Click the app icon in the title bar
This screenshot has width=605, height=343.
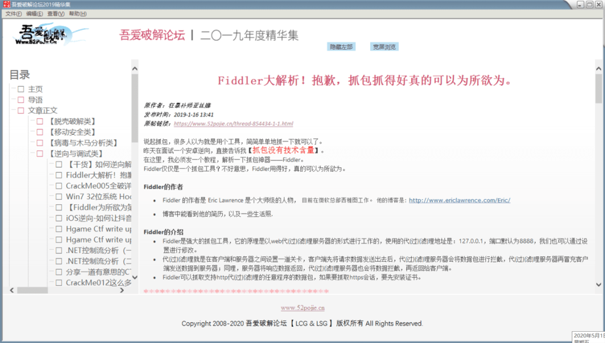click(7, 4)
